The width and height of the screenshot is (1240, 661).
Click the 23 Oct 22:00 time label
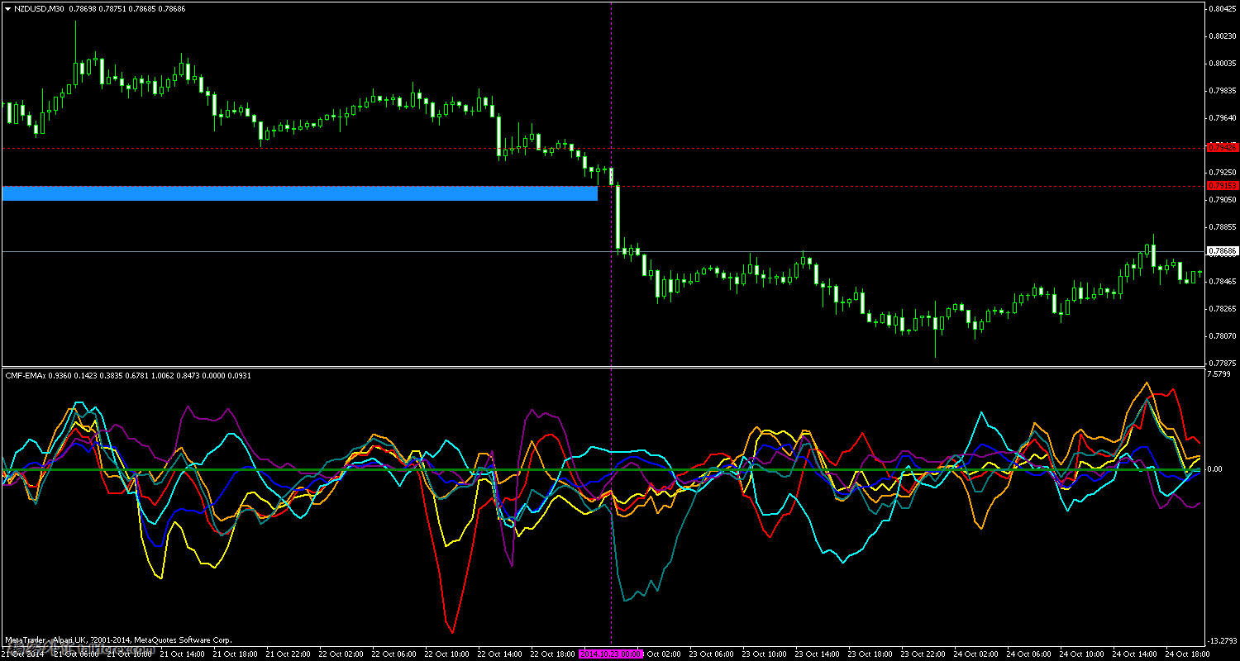923,654
